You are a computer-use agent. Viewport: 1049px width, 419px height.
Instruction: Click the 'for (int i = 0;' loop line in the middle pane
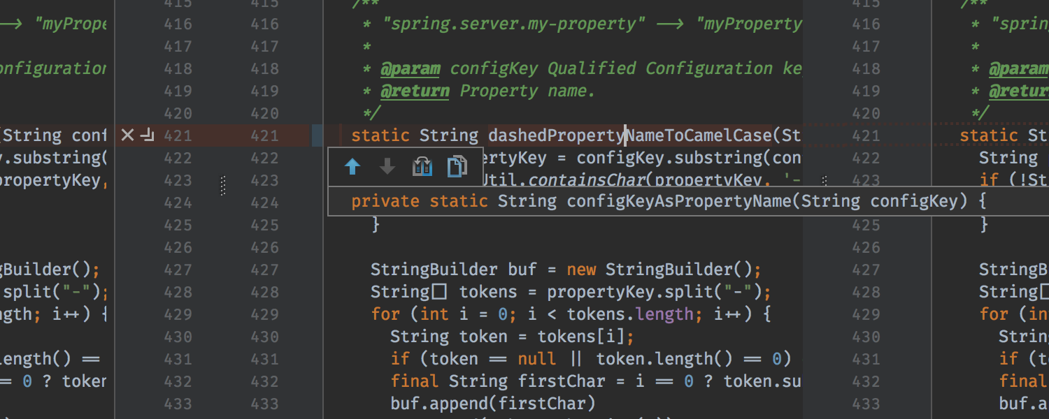coord(571,314)
